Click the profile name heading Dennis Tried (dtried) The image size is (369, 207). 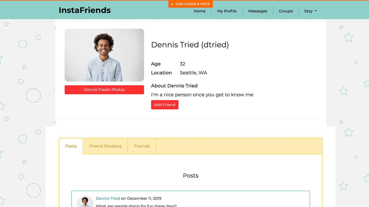[x=190, y=45]
